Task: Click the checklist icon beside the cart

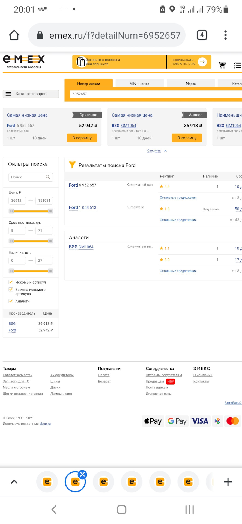Action: click(x=237, y=65)
